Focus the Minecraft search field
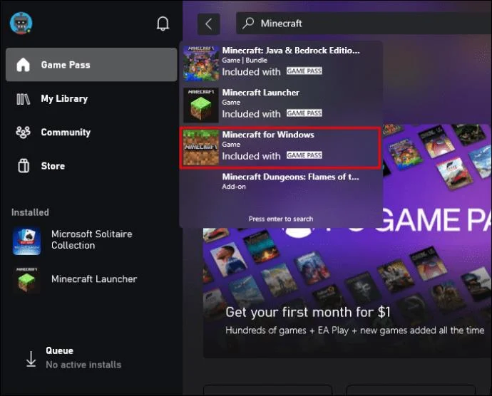 click(364, 24)
